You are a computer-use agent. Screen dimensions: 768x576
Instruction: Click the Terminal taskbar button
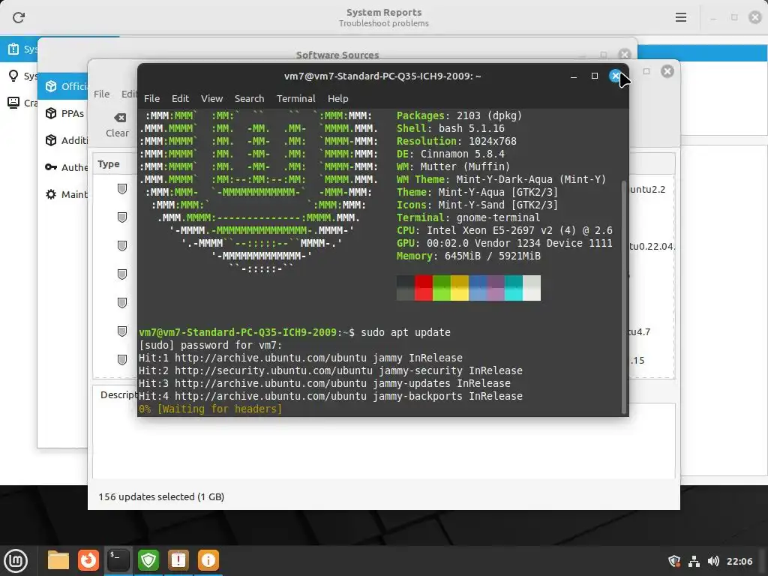click(118, 560)
